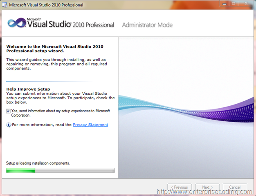Image resolution: width=256 pixels, height=196 pixels.
Task: Maximize the setup window
Action: click(234, 4)
